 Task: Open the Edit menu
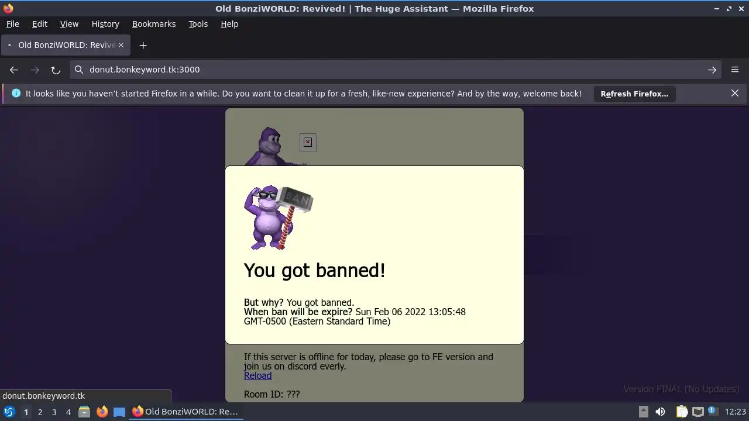click(40, 24)
